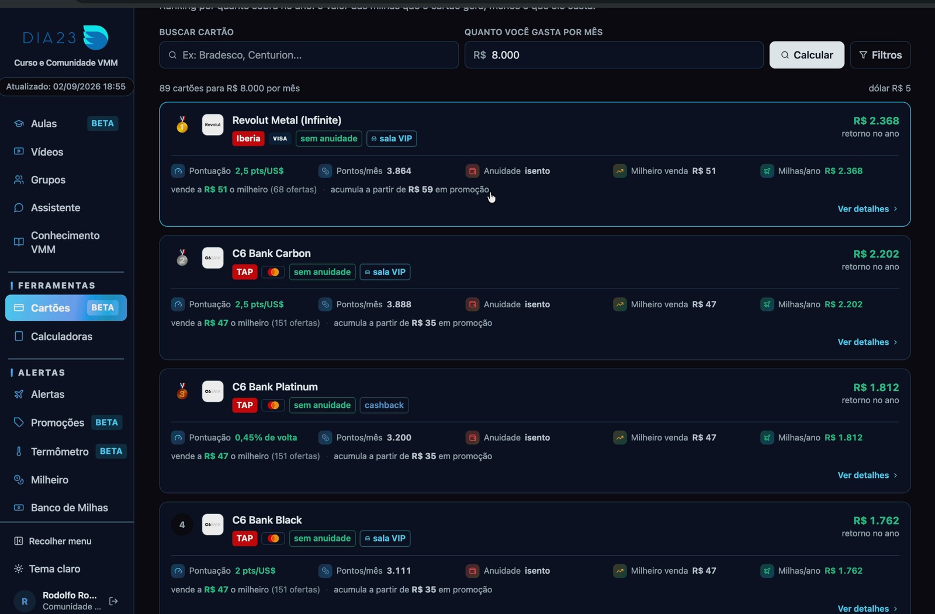The image size is (935, 614).
Task: Click '89 cartões para R$ 8.000 por mês'
Action: [230, 88]
